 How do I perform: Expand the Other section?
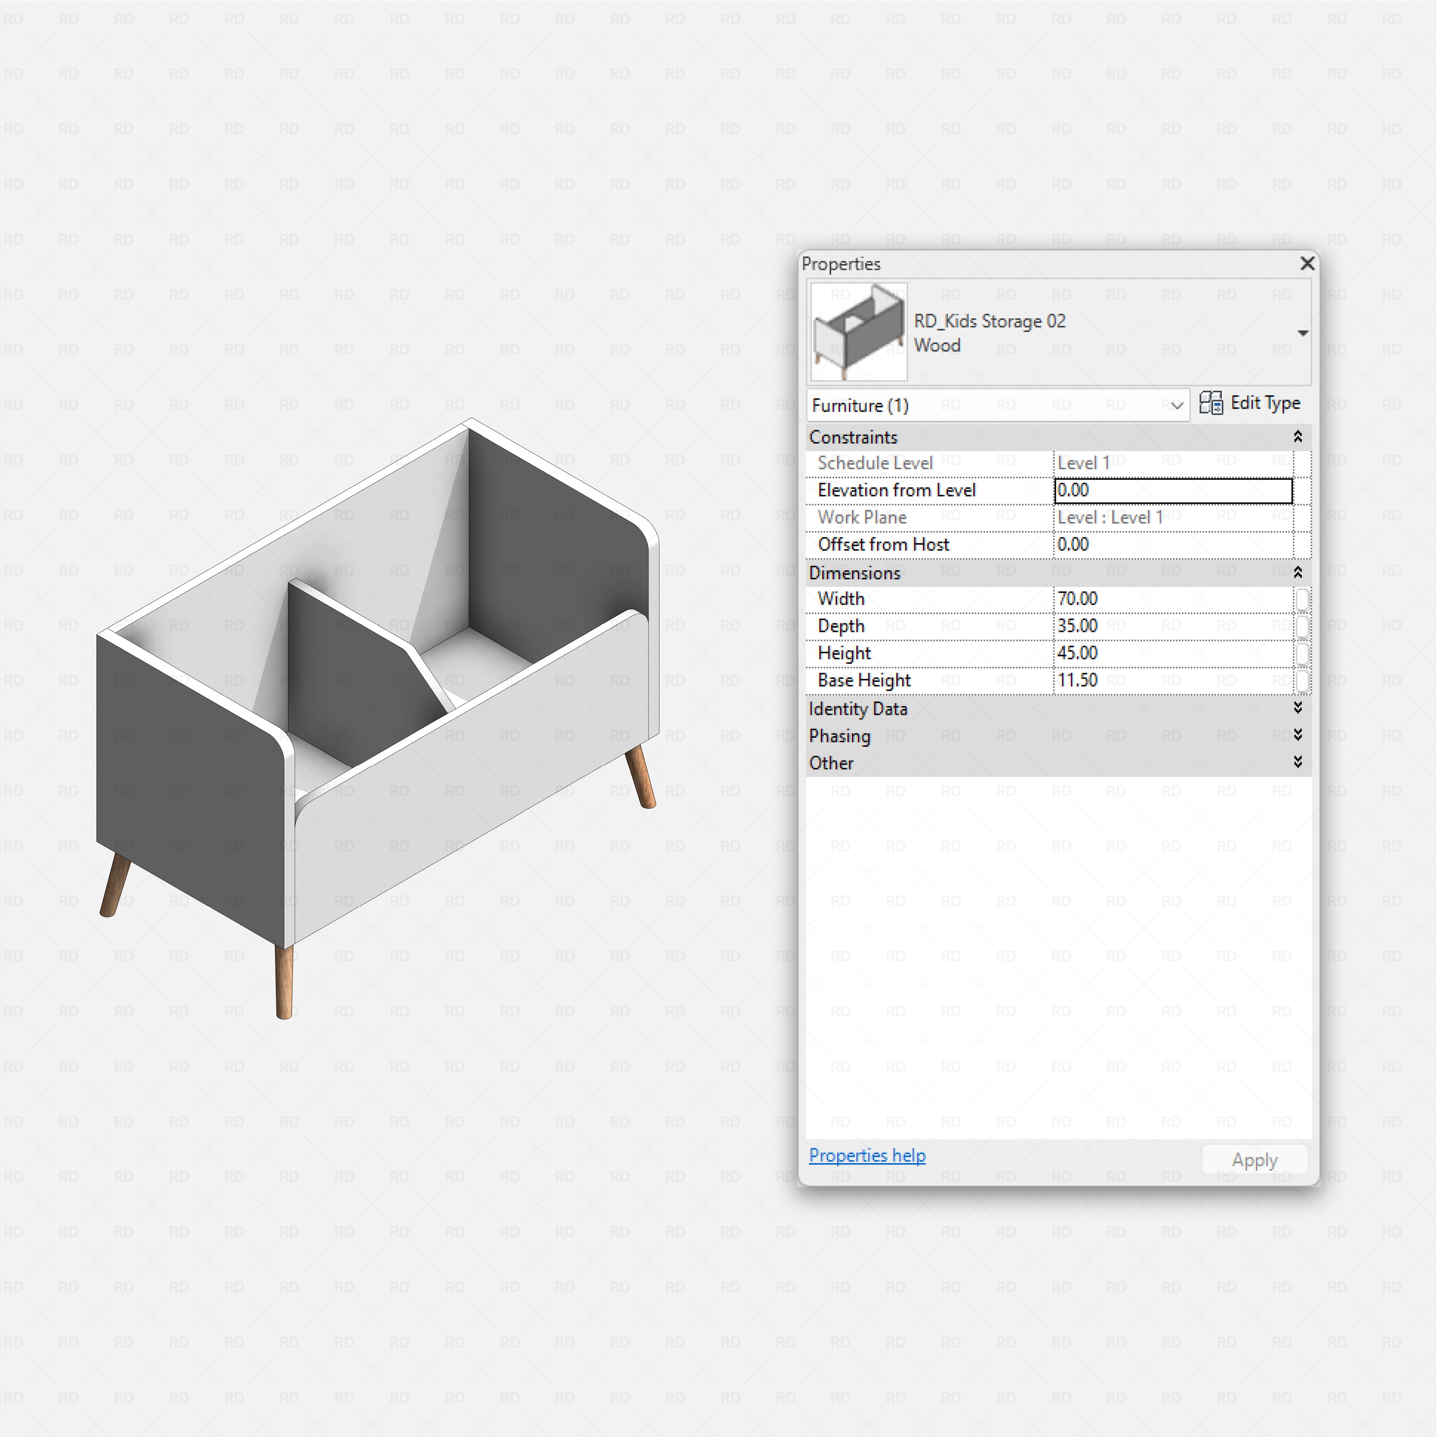point(1298,763)
